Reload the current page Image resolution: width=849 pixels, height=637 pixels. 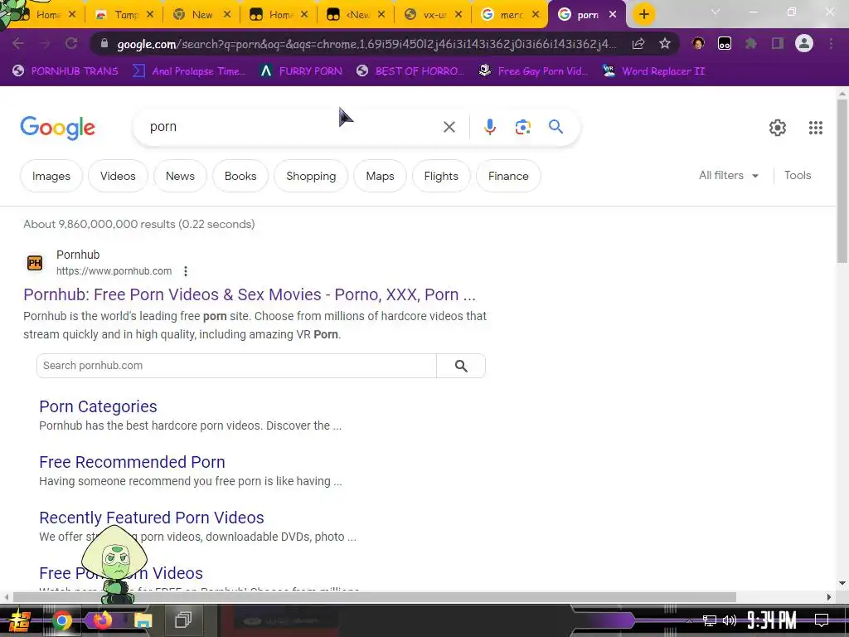click(x=71, y=43)
